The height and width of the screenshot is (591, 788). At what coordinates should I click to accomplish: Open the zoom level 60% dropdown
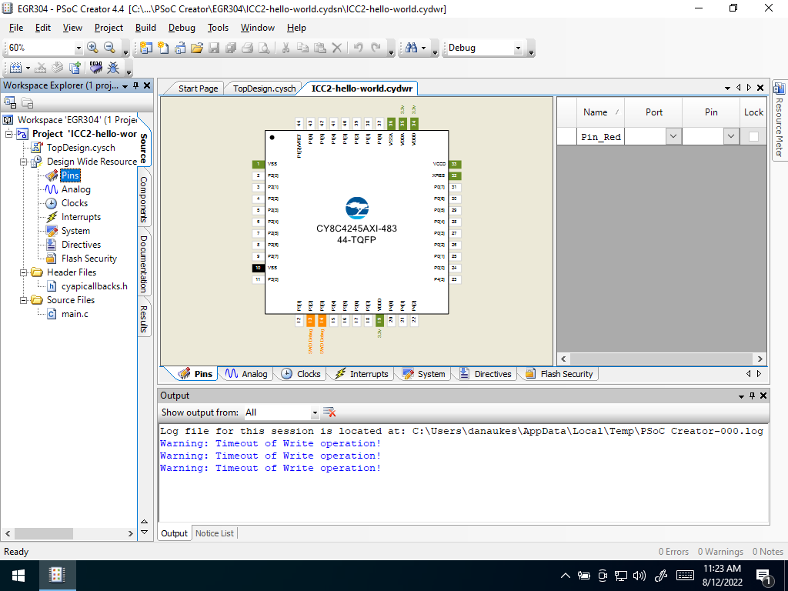pos(78,48)
